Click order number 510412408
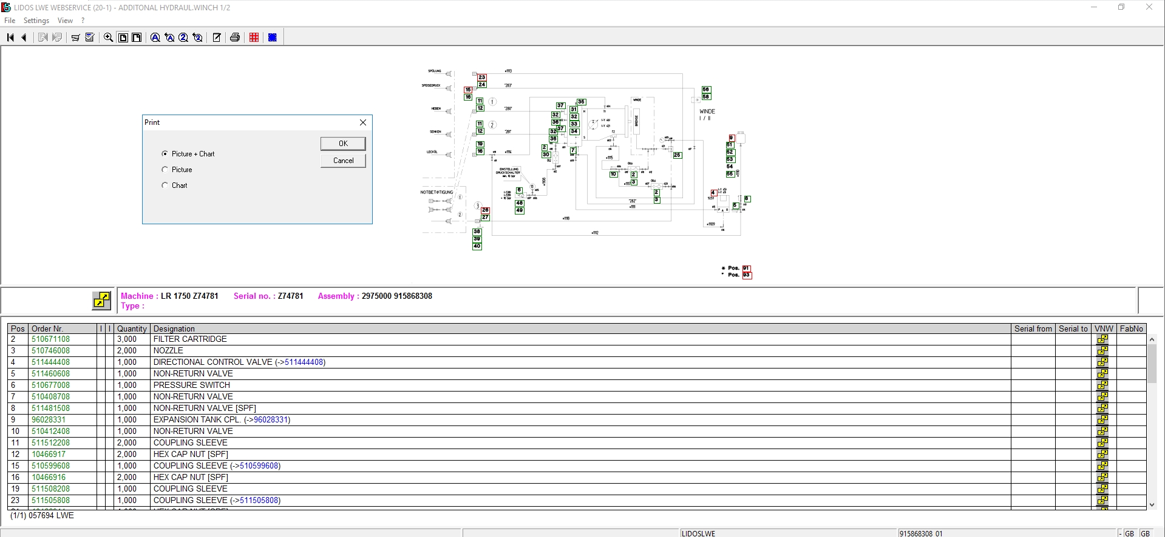The height and width of the screenshot is (537, 1165). pos(50,432)
